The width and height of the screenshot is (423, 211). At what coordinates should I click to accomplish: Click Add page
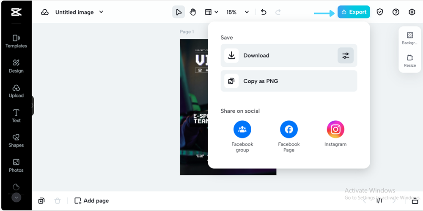(x=92, y=200)
